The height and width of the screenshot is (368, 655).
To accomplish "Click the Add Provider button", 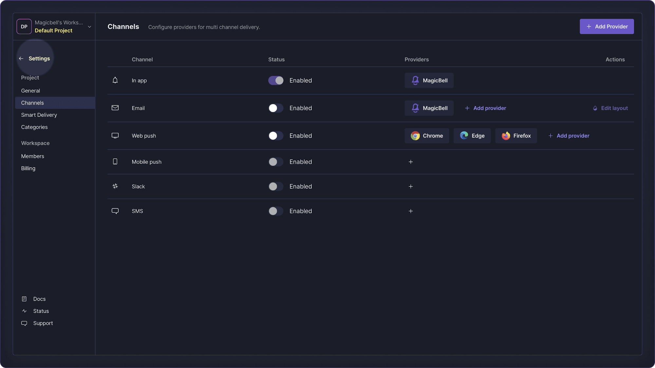I will pos(607,26).
